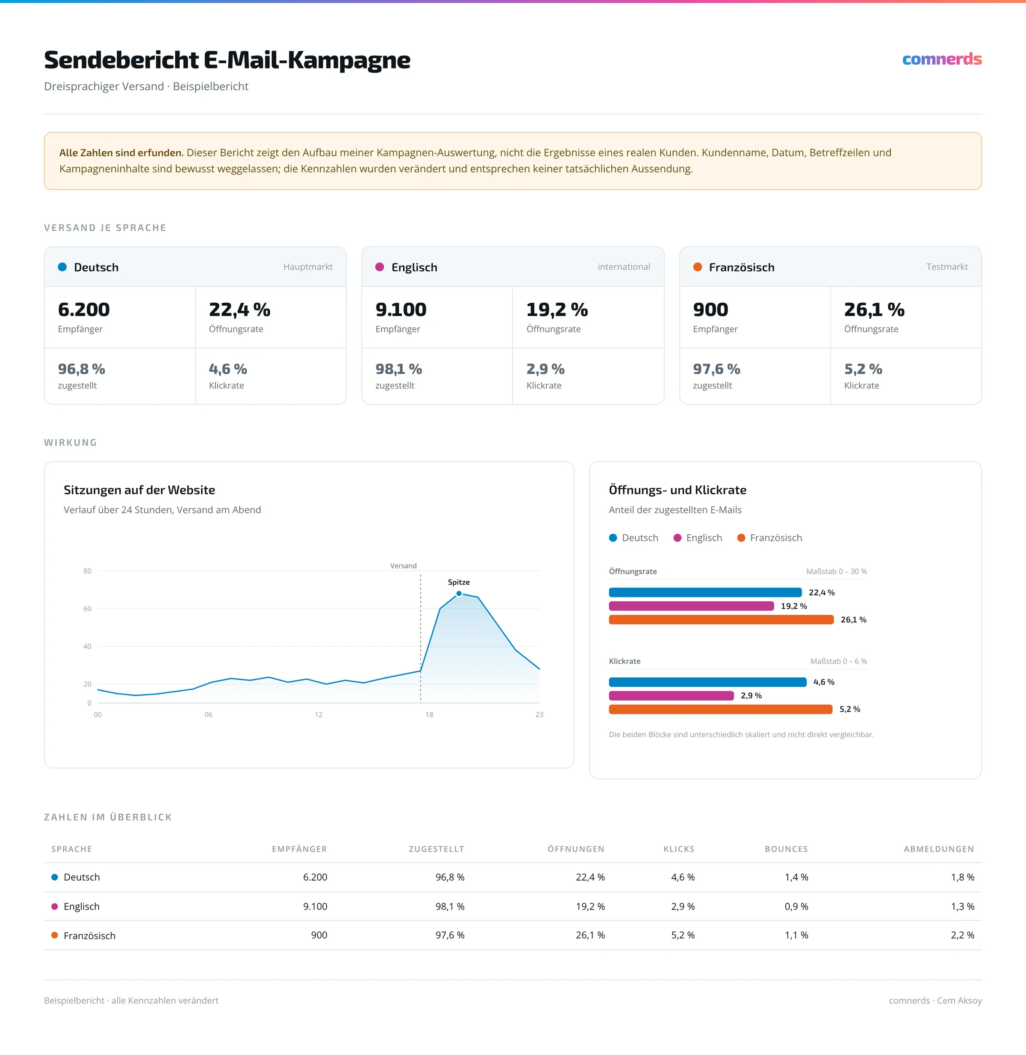Select the Englisch legend item in bar chart
Image resolution: width=1026 pixels, height=1055 pixels.
(697, 538)
